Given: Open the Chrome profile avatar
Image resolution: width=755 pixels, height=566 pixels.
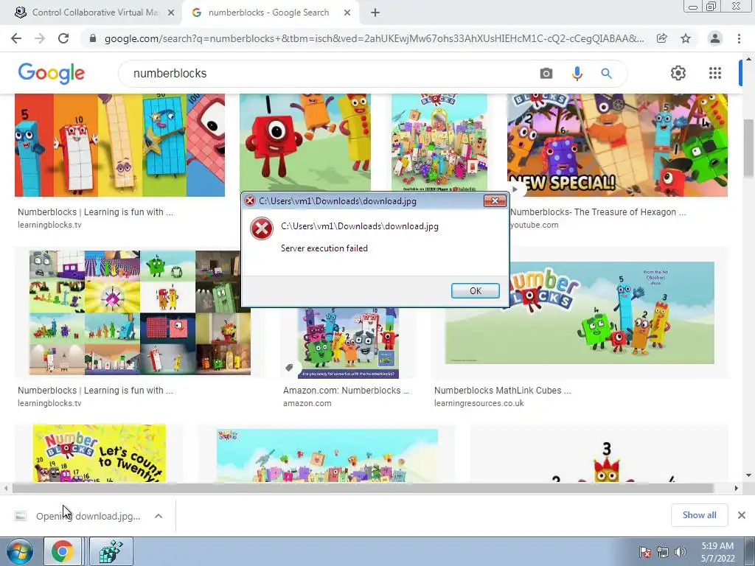Looking at the screenshot, I should [715, 38].
